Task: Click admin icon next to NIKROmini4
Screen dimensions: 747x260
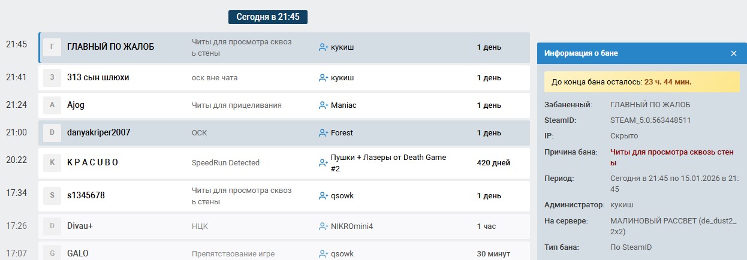Action: (324, 226)
